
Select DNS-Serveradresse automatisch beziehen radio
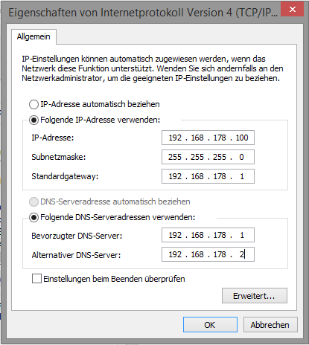click(34, 201)
